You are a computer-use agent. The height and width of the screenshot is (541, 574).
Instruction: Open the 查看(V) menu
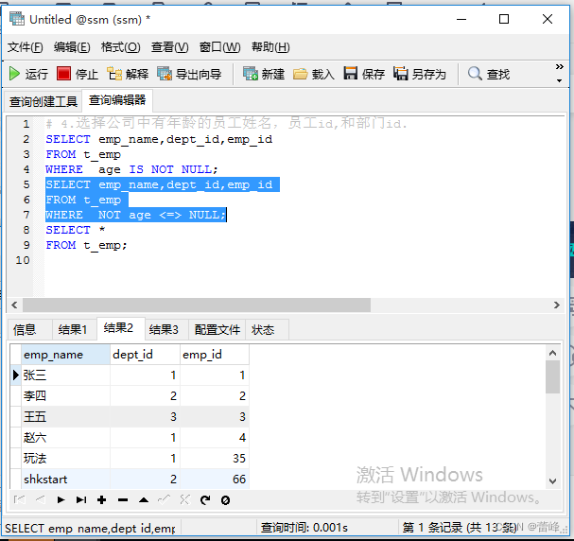(170, 47)
